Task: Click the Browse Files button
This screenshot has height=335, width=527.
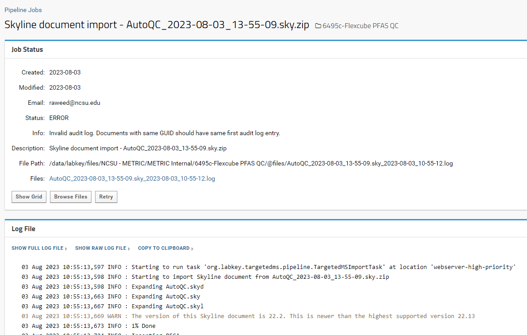Action: (71, 197)
